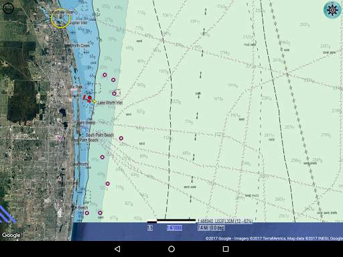This screenshot has width=343, height=257.
Task: Tap the yellow circle marker at Jupiter Inlet
Action: point(60,19)
